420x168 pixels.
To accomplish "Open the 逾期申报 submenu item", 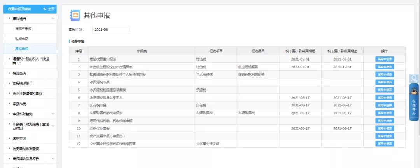I will point(22,39).
